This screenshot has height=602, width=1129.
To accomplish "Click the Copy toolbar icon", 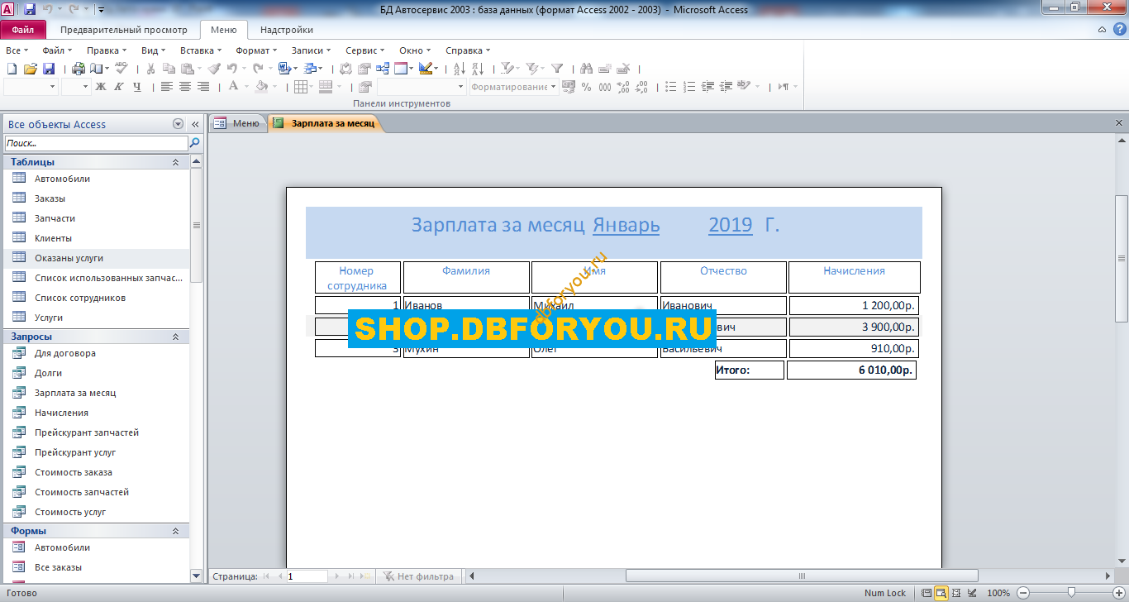I will [x=169, y=69].
